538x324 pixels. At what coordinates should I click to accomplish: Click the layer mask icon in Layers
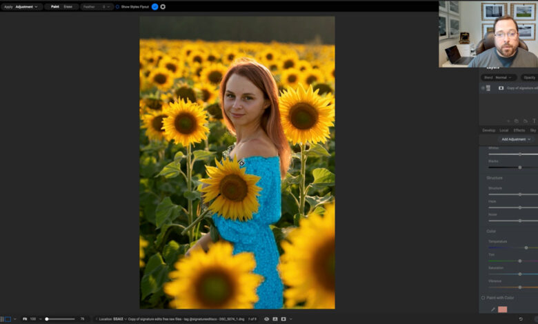501,88
